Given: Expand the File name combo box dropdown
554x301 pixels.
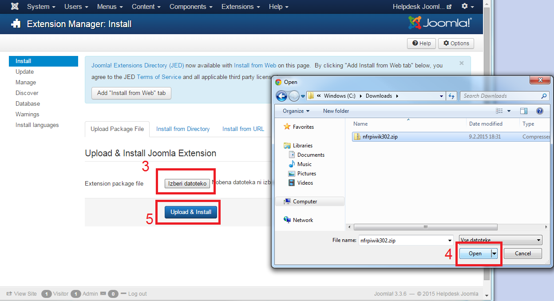Looking at the screenshot, I should (x=450, y=240).
